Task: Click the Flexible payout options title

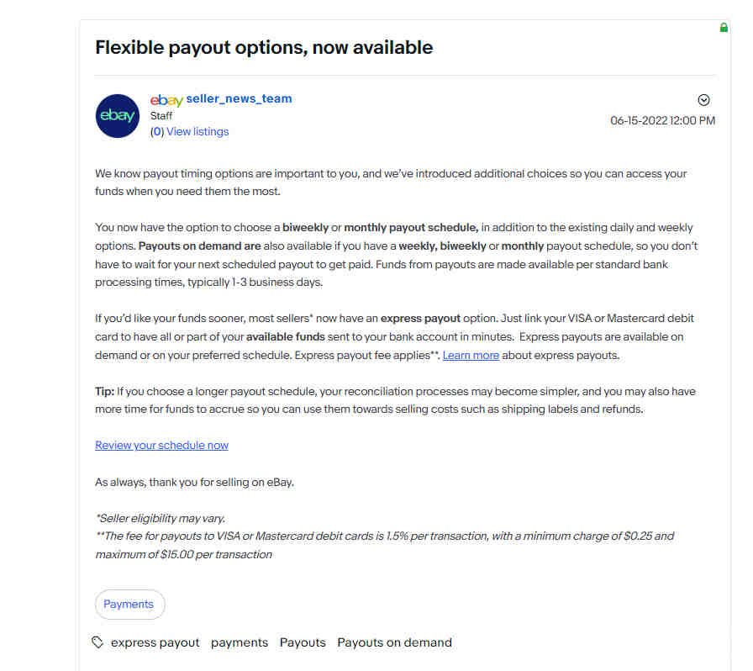Action: click(x=264, y=48)
